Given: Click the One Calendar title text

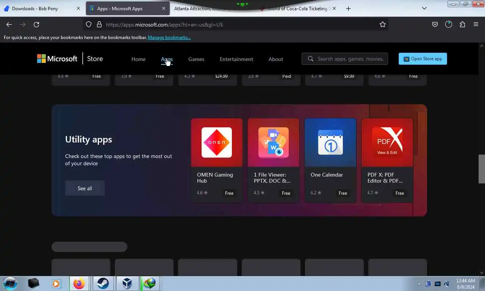Looking at the screenshot, I should (327, 175).
